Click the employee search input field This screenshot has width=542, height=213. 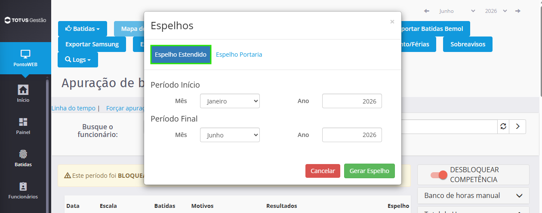pyautogui.click(x=449, y=127)
